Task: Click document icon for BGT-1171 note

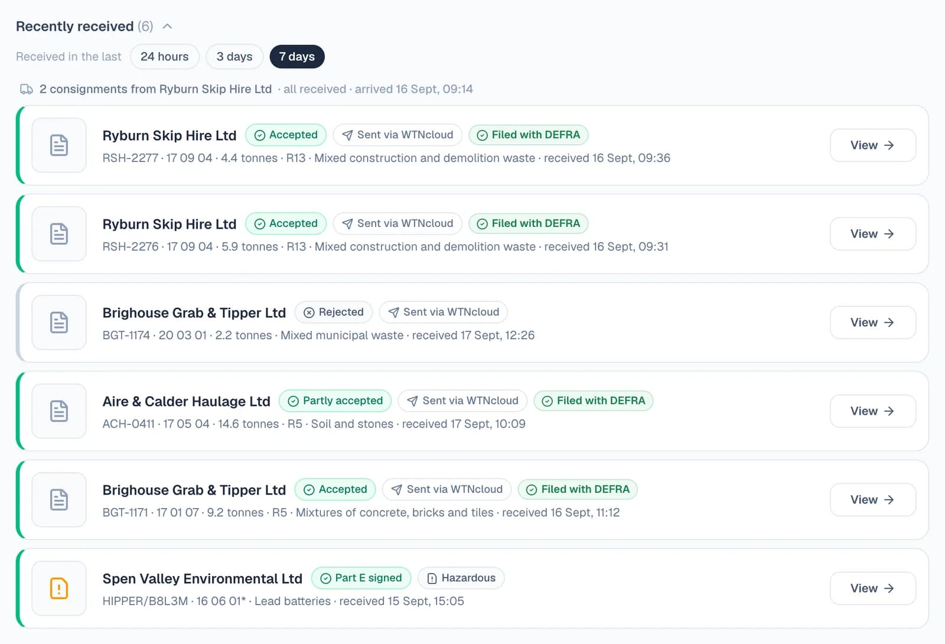Action: coord(59,500)
